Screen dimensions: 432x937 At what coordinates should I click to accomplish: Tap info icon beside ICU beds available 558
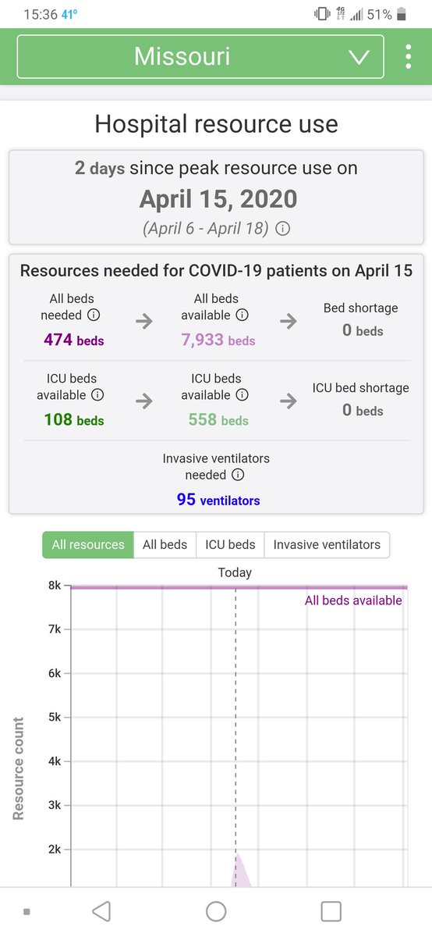pos(243,395)
